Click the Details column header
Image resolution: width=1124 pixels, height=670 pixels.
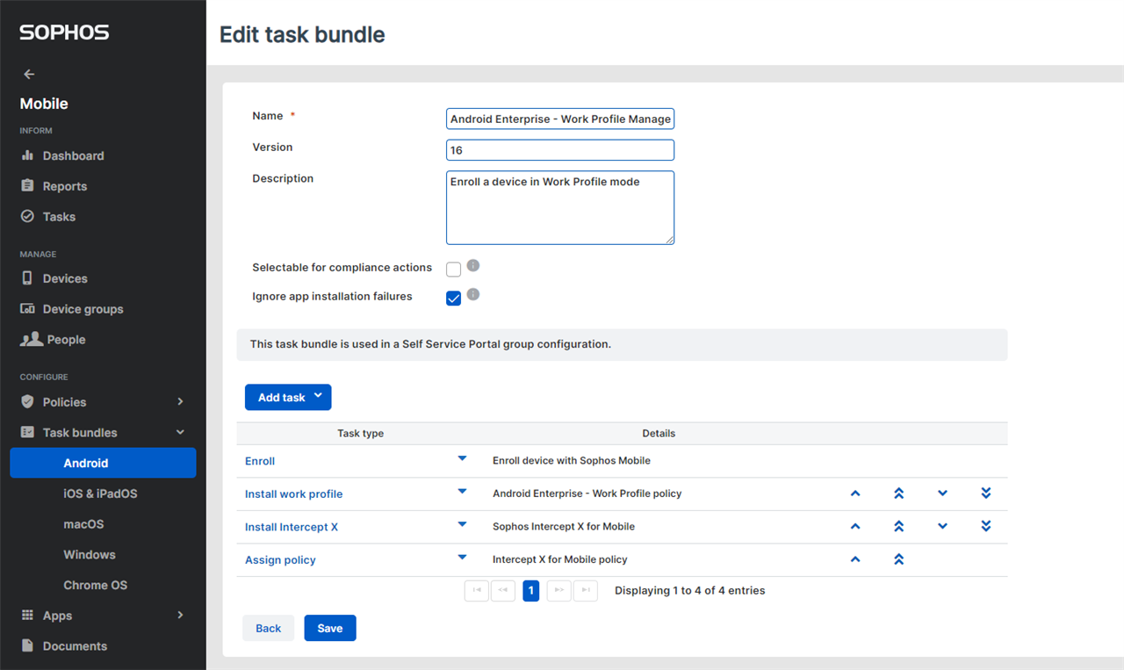point(659,433)
